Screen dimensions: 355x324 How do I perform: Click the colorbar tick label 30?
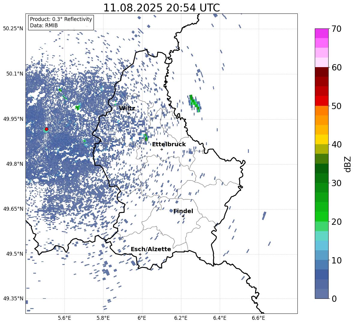coord(336,183)
